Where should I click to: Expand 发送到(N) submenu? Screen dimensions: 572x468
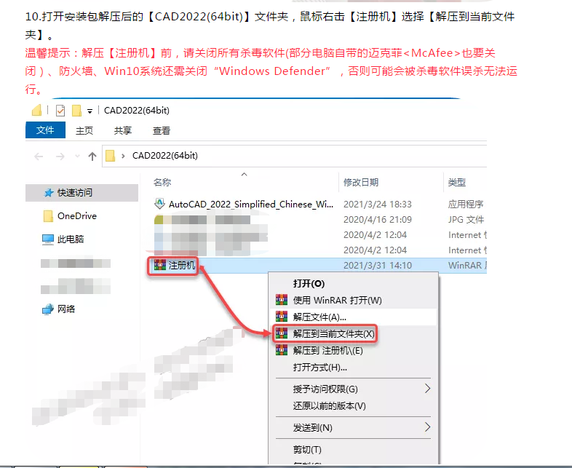[353, 427]
